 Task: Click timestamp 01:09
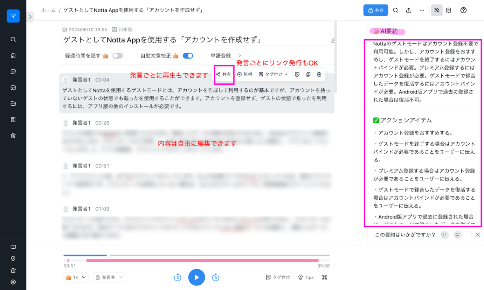point(102,209)
